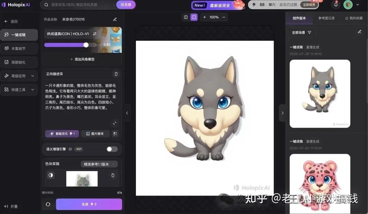Collapse the left panel arrow
Image resolution: width=368 pixels, height=214 pixels.
(x=127, y=113)
